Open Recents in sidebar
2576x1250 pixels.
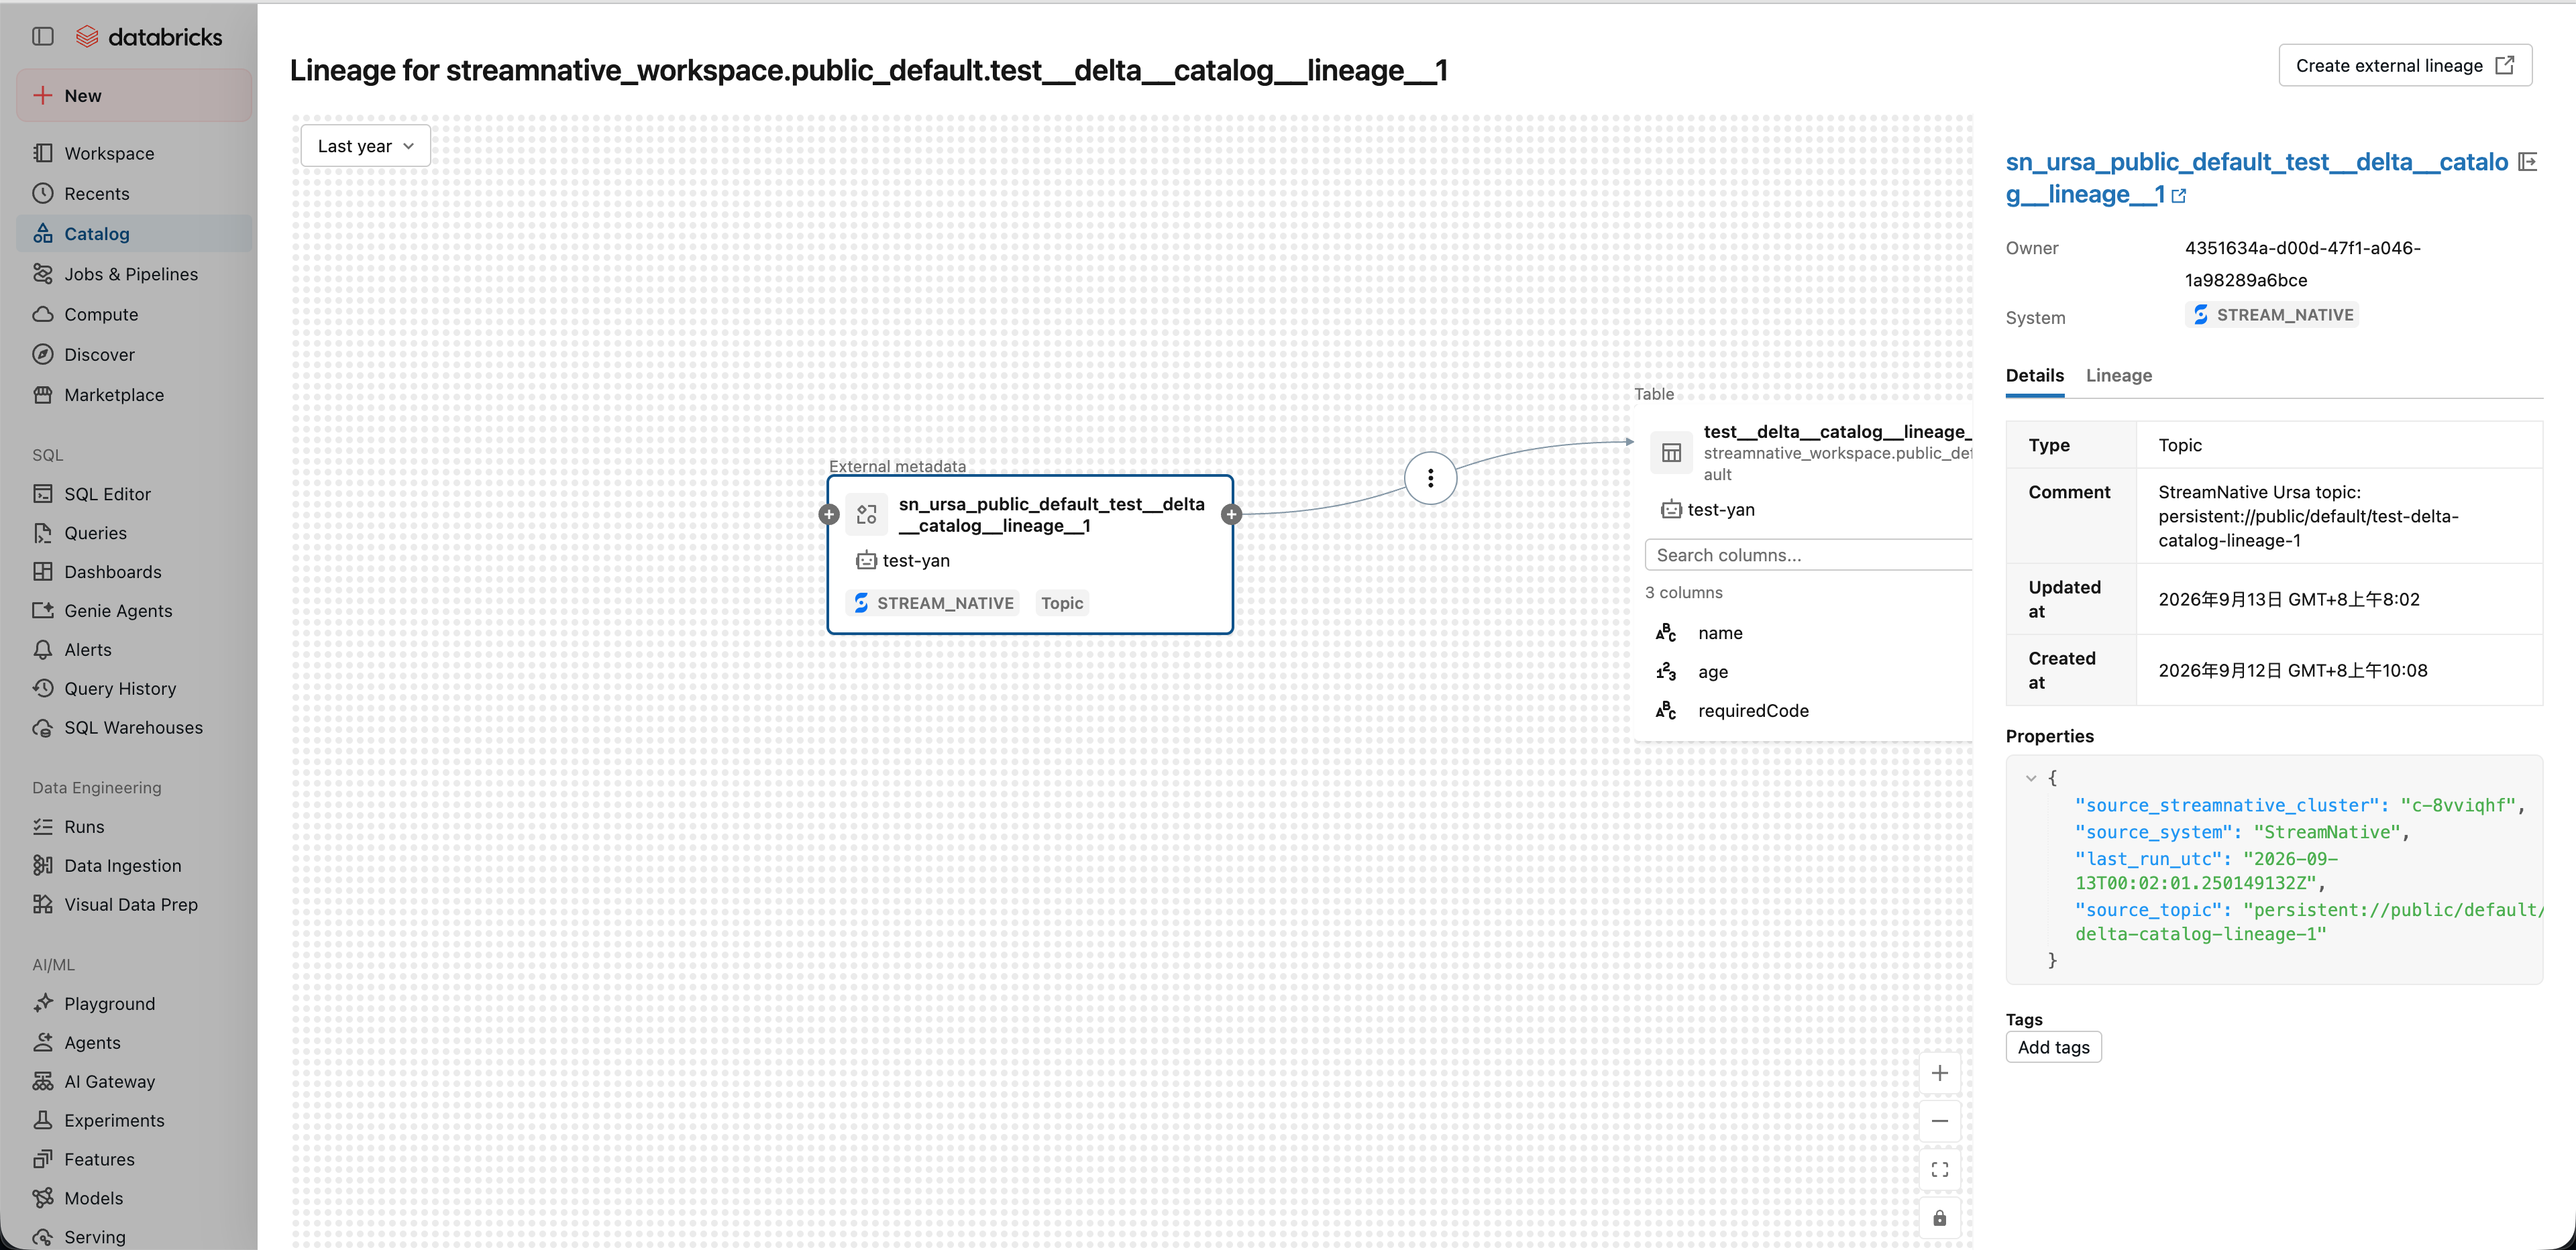(x=134, y=193)
